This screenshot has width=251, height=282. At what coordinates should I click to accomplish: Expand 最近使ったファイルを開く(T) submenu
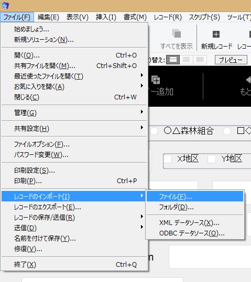[x=74, y=76]
